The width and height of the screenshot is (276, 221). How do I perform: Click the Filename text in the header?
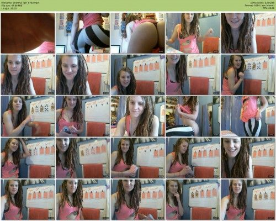point(20,3)
